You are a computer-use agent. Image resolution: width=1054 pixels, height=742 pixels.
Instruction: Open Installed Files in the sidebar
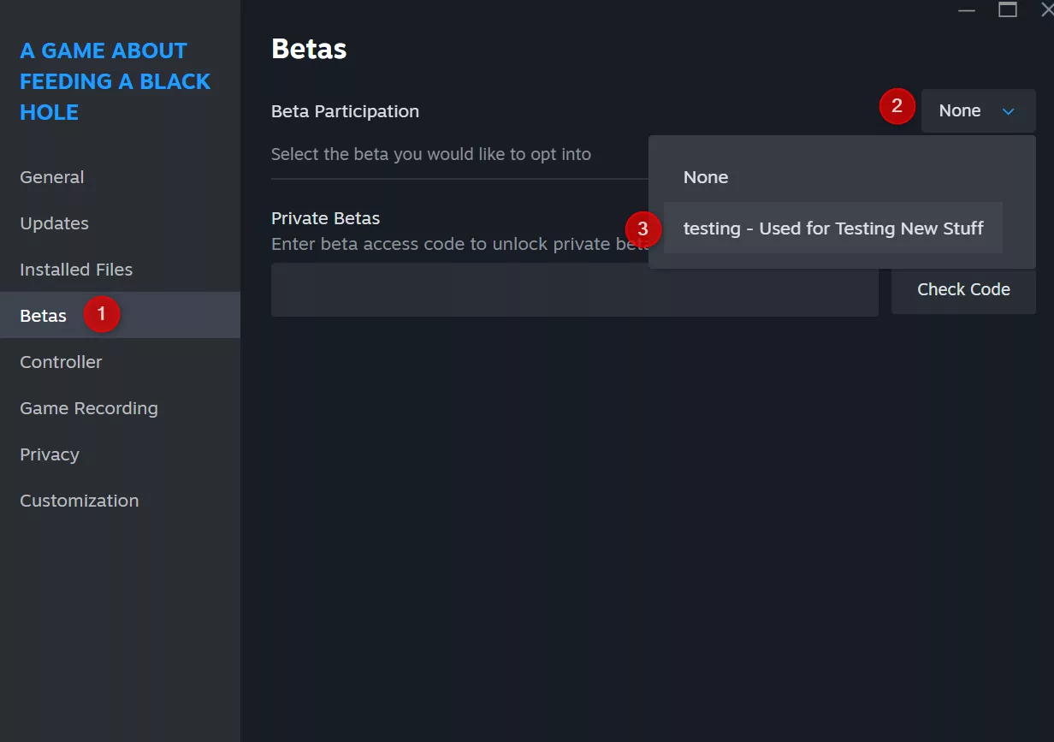pyautogui.click(x=76, y=270)
